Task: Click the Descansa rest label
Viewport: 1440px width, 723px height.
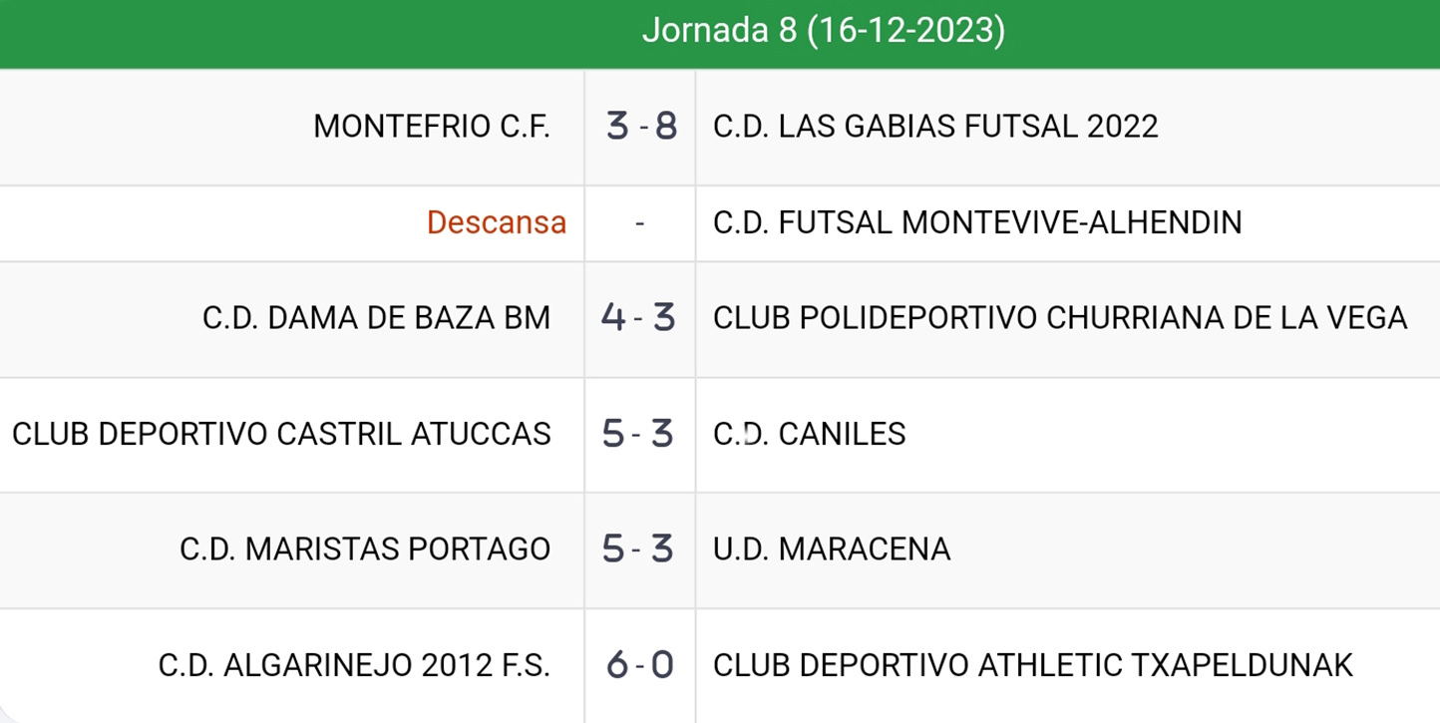Action: pyautogui.click(x=497, y=222)
